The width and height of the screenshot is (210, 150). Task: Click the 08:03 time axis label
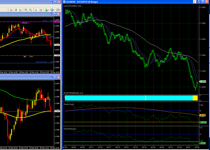65,147
